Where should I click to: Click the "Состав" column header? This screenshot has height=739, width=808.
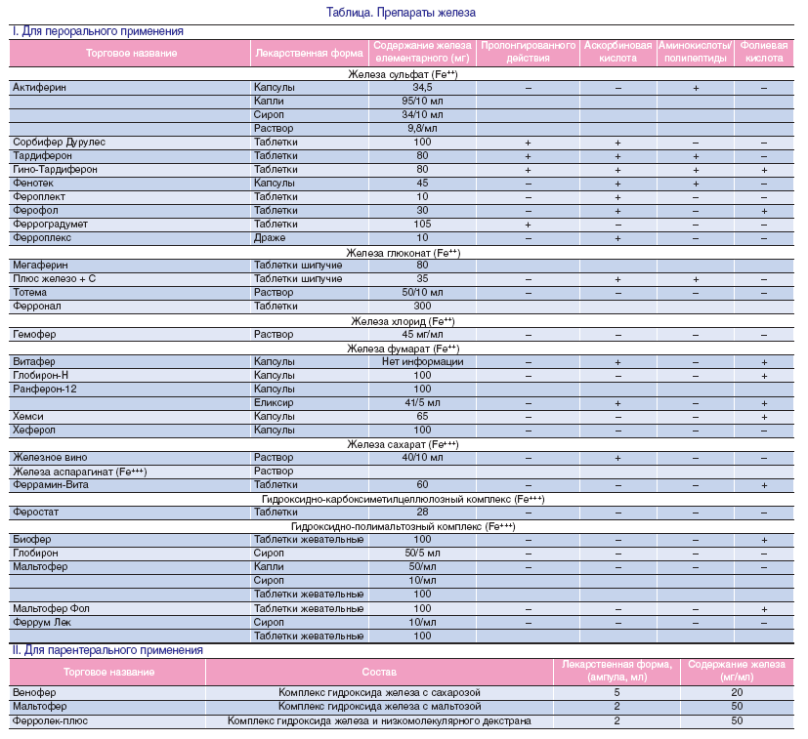[379, 672]
